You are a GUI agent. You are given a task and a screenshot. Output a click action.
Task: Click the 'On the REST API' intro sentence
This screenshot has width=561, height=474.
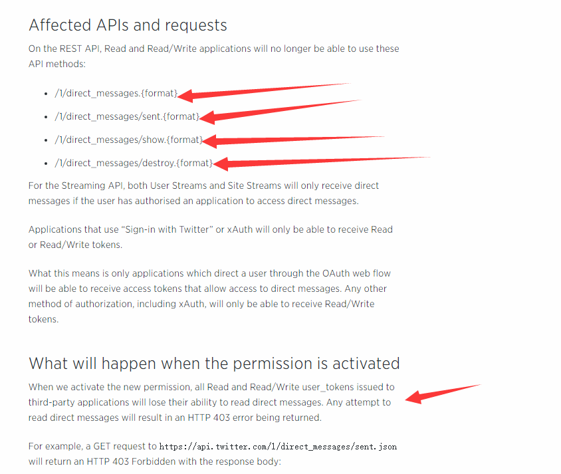214,56
